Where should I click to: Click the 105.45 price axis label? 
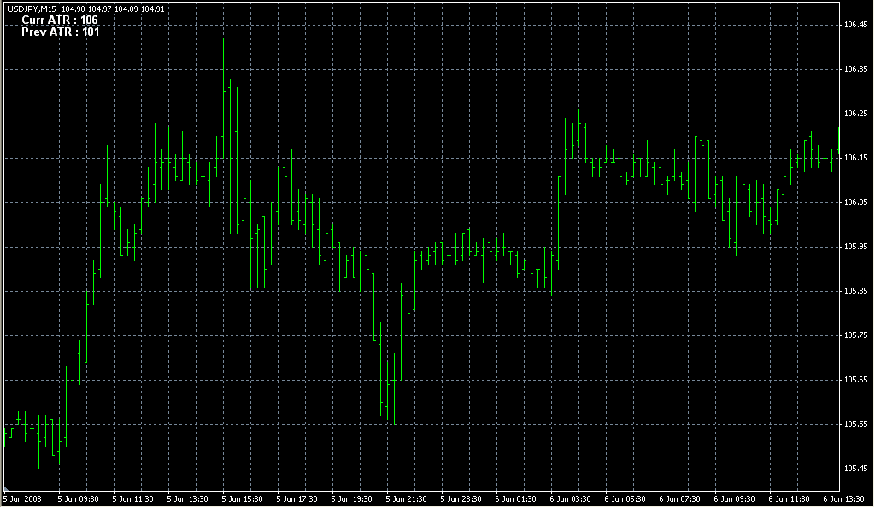point(856,469)
